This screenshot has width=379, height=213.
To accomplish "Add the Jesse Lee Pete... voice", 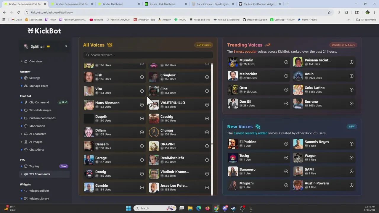I will [x=207, y=188].
